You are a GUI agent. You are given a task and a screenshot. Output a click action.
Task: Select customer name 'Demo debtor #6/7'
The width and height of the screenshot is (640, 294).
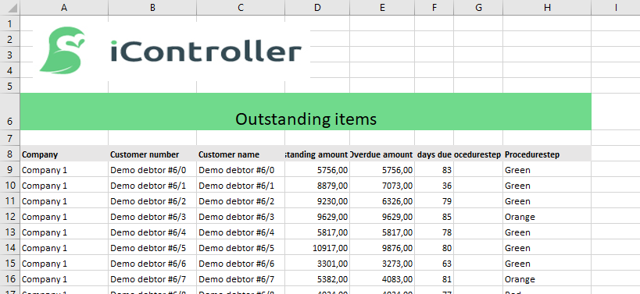coord(241,279)
